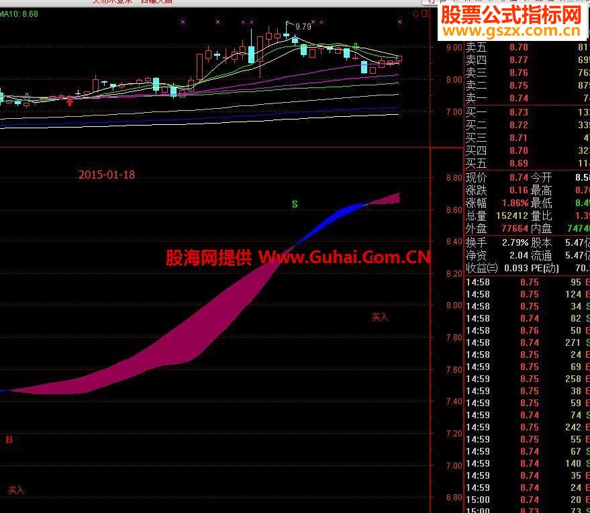Click the MA10: 8.68 indicator label

click(19, 14)
